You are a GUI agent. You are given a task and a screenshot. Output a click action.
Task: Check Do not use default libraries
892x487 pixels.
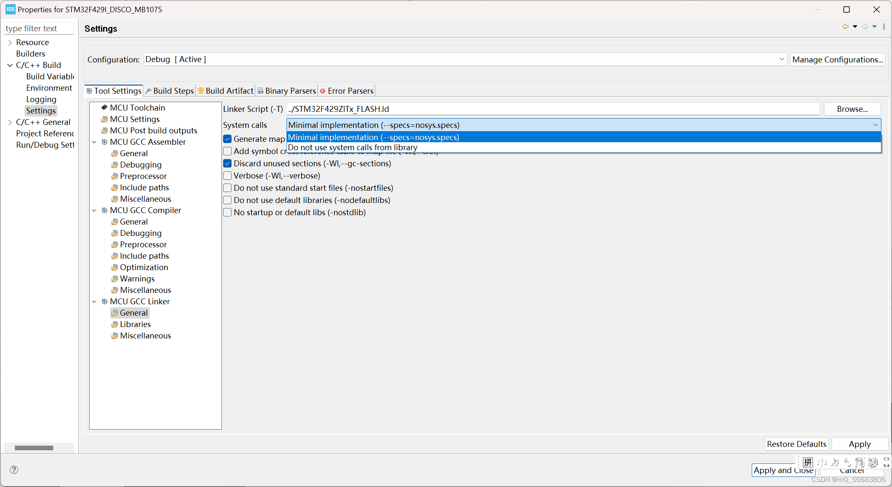tap(227, 200)
